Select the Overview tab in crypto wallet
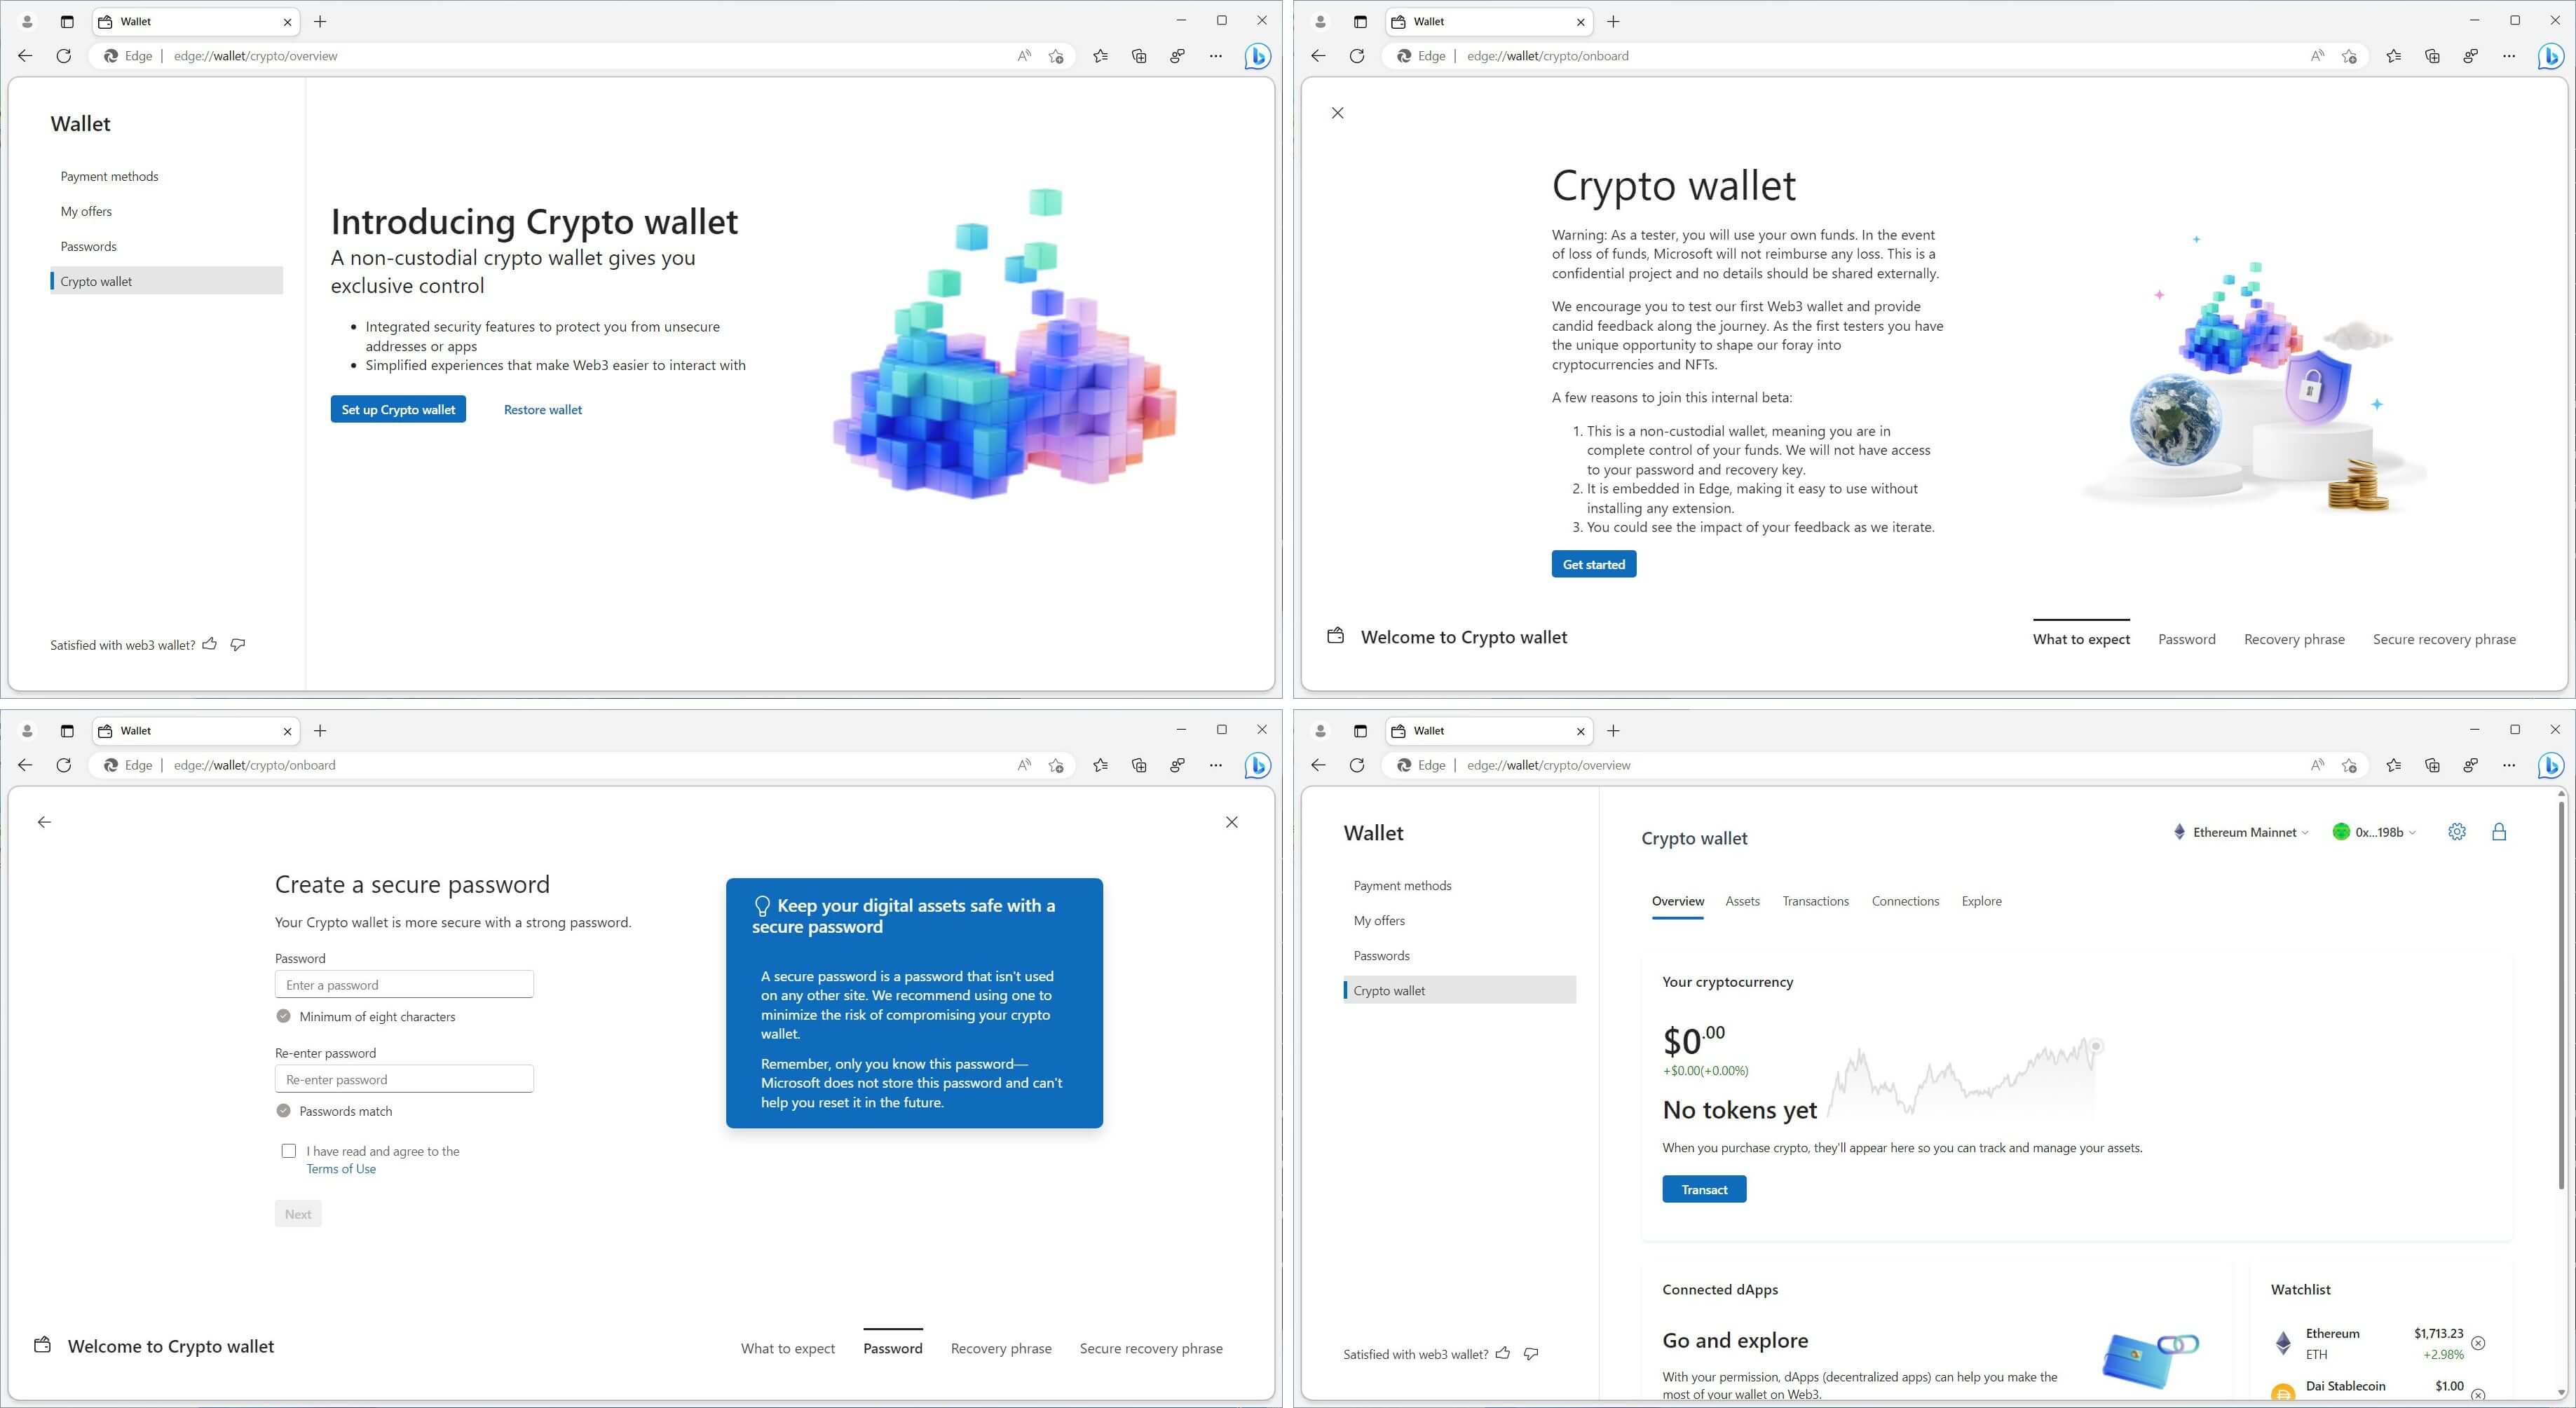The height and width of the screenshot is (1408, 2576). click(x=1678, y=901)
